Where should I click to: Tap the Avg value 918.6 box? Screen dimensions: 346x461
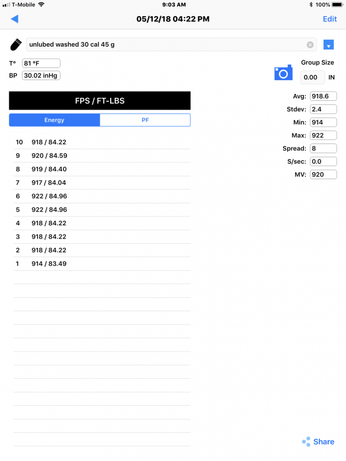(324, 96)
